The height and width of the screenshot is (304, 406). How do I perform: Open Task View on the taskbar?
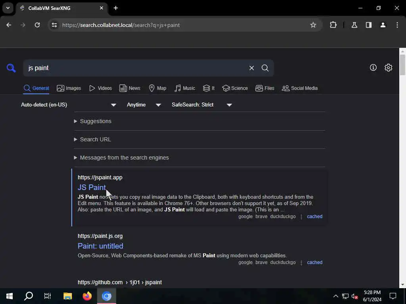pos(48,296)
